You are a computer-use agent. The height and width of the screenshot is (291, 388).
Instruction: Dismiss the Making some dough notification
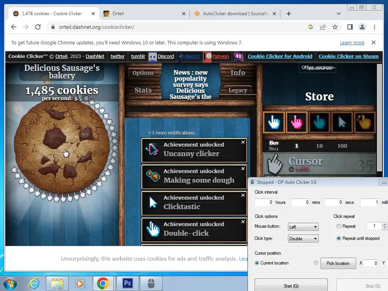pyautogui.click(x=243, y=169)
